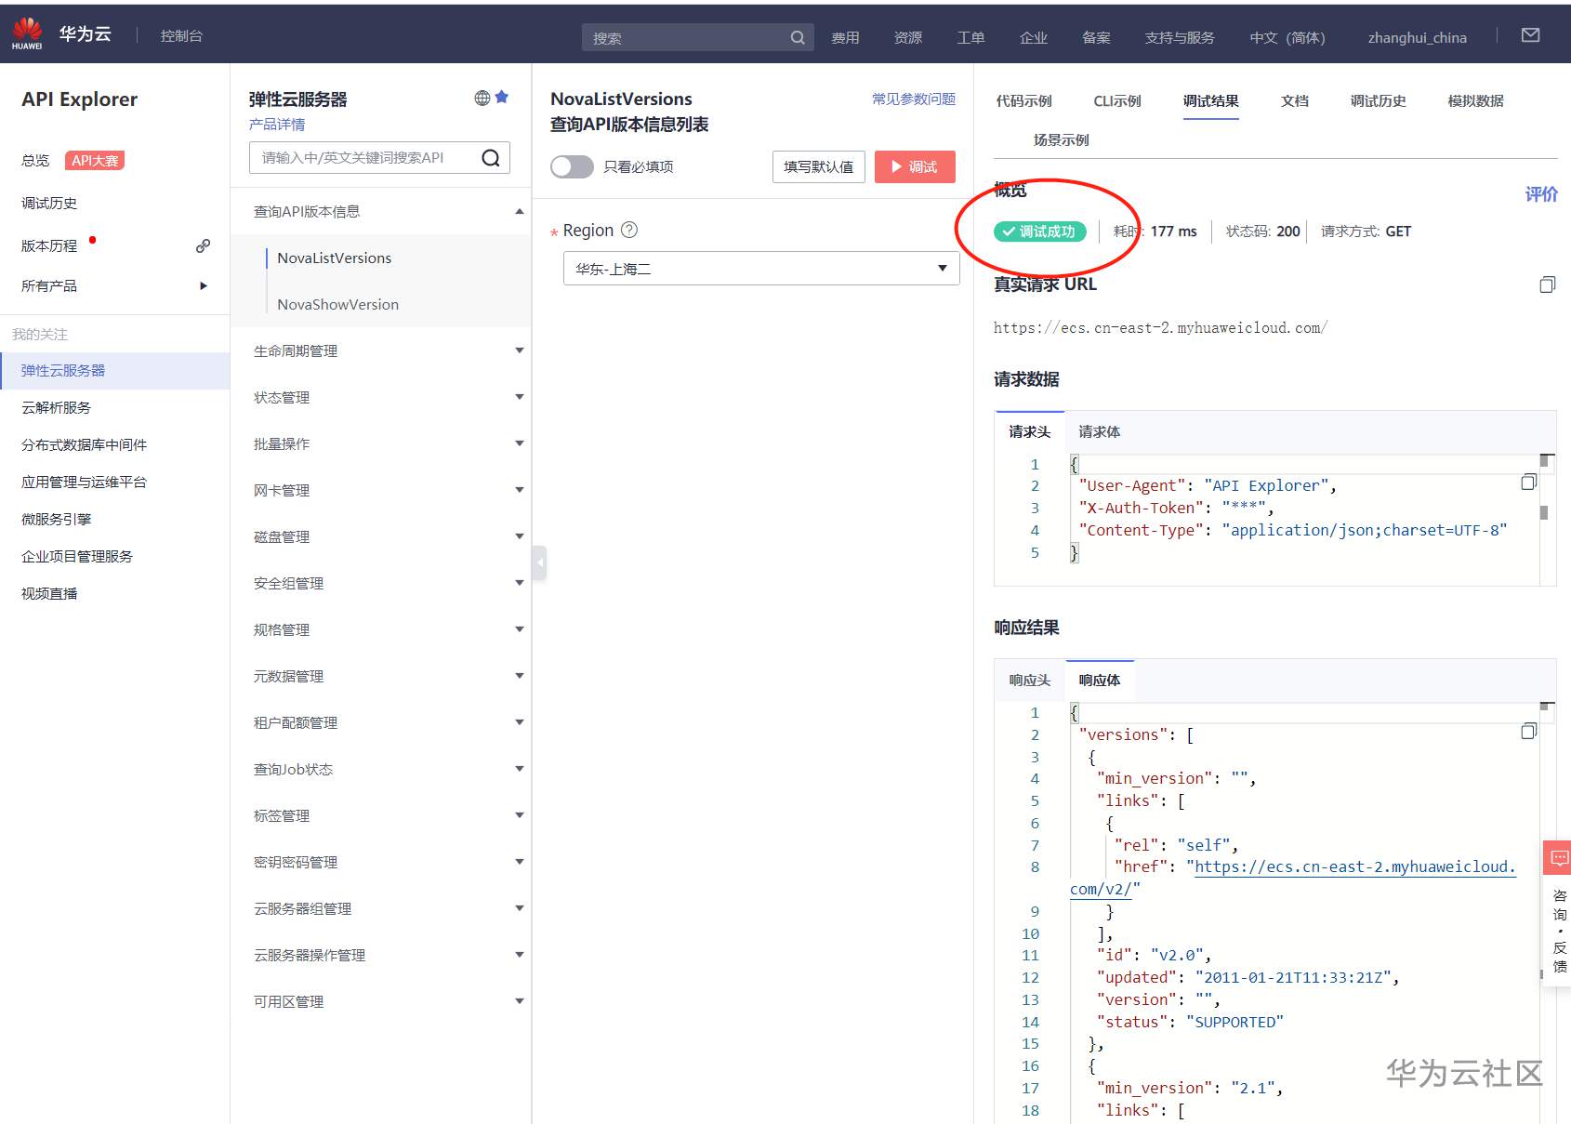Image resolution: width=1571 pixels, height=1124 pixels.
Task: Select the NovaShowVersion API item
Action: click(x=337, y=304)
